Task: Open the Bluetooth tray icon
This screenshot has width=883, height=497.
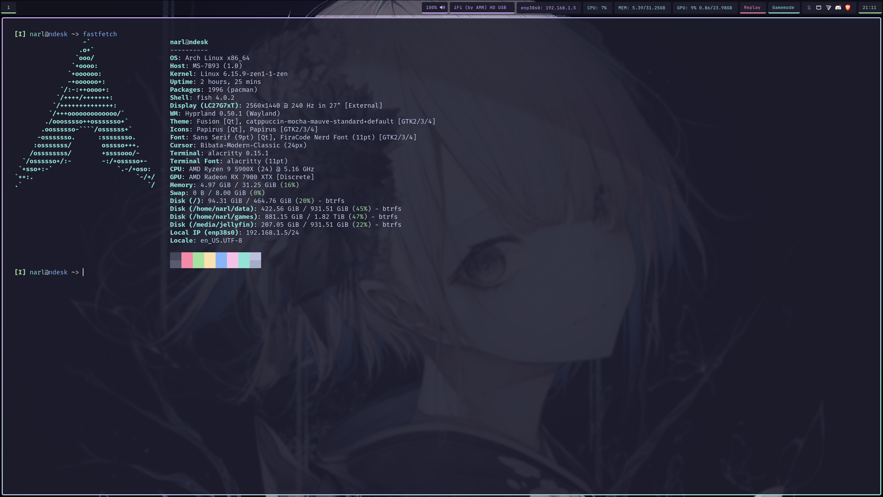Action: pyautogui.click(x=809, y=8)
